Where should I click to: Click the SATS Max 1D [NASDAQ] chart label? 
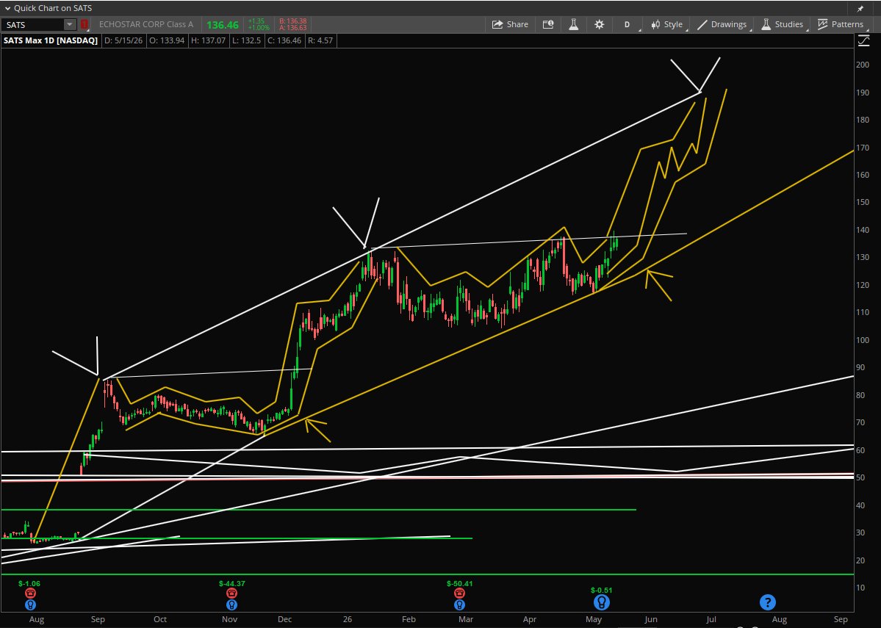[51, 40]
